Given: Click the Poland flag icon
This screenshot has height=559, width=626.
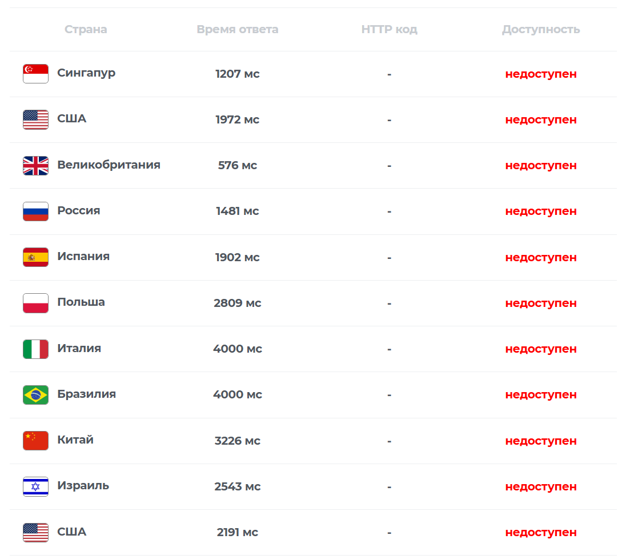Looking at the screenshot, I should coord(35,303).
